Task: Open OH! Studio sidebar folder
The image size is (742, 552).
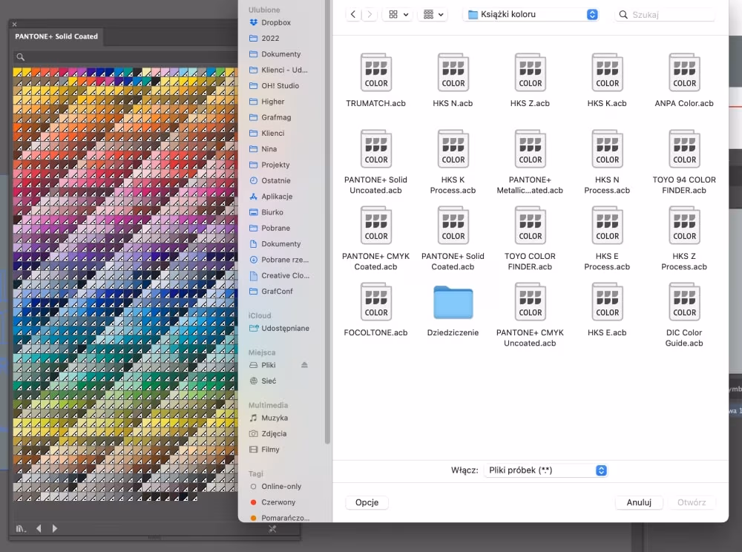Action: [x=280, y=85]
